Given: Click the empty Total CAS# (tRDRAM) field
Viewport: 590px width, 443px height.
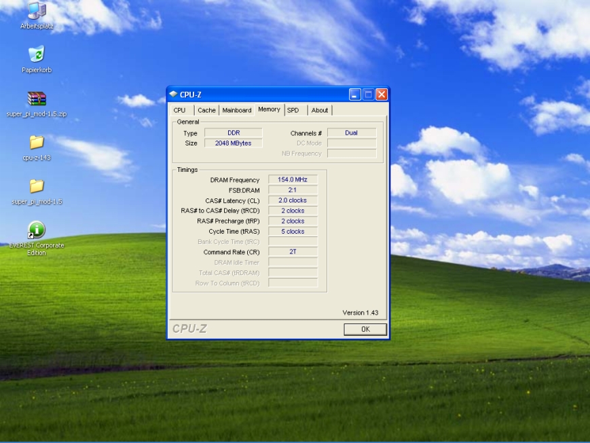Looking at the screenshot, I should pos(293,272).
